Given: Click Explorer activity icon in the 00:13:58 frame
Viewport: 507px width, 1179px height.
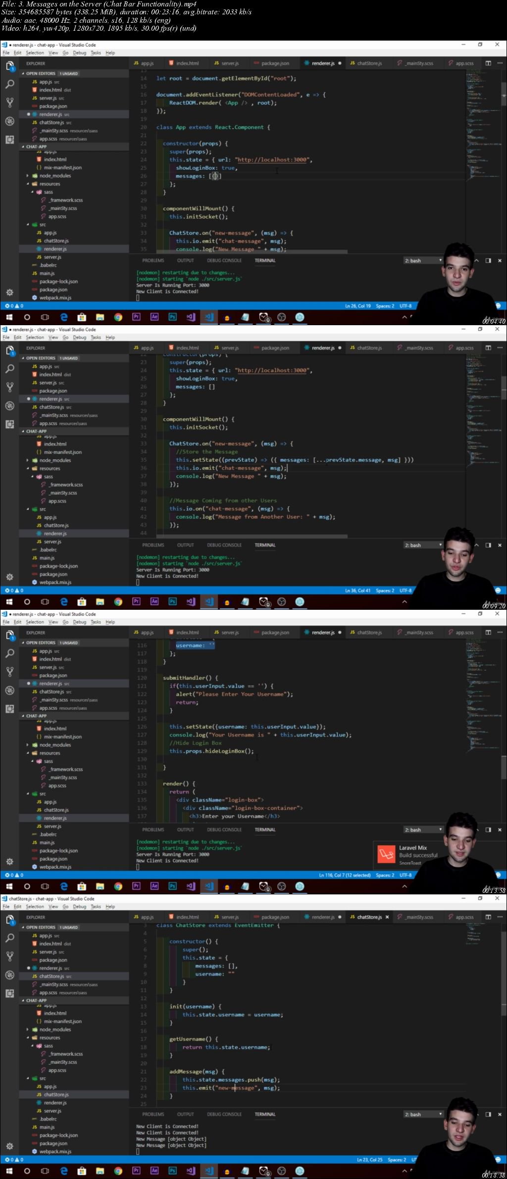Looking at the screenshot, I should tap(9, 635).
